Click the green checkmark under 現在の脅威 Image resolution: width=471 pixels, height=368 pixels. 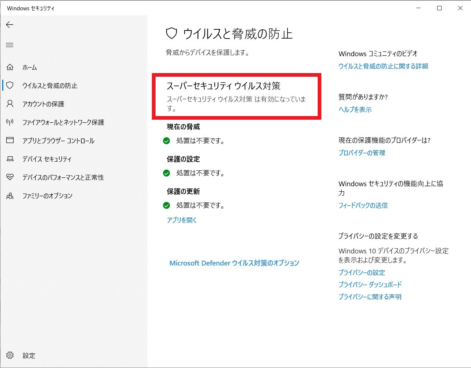pos(166,141)
